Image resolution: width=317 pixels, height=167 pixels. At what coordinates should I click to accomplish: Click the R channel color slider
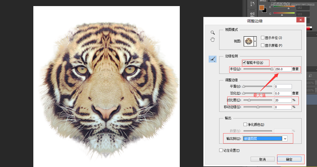coord(284,7)
